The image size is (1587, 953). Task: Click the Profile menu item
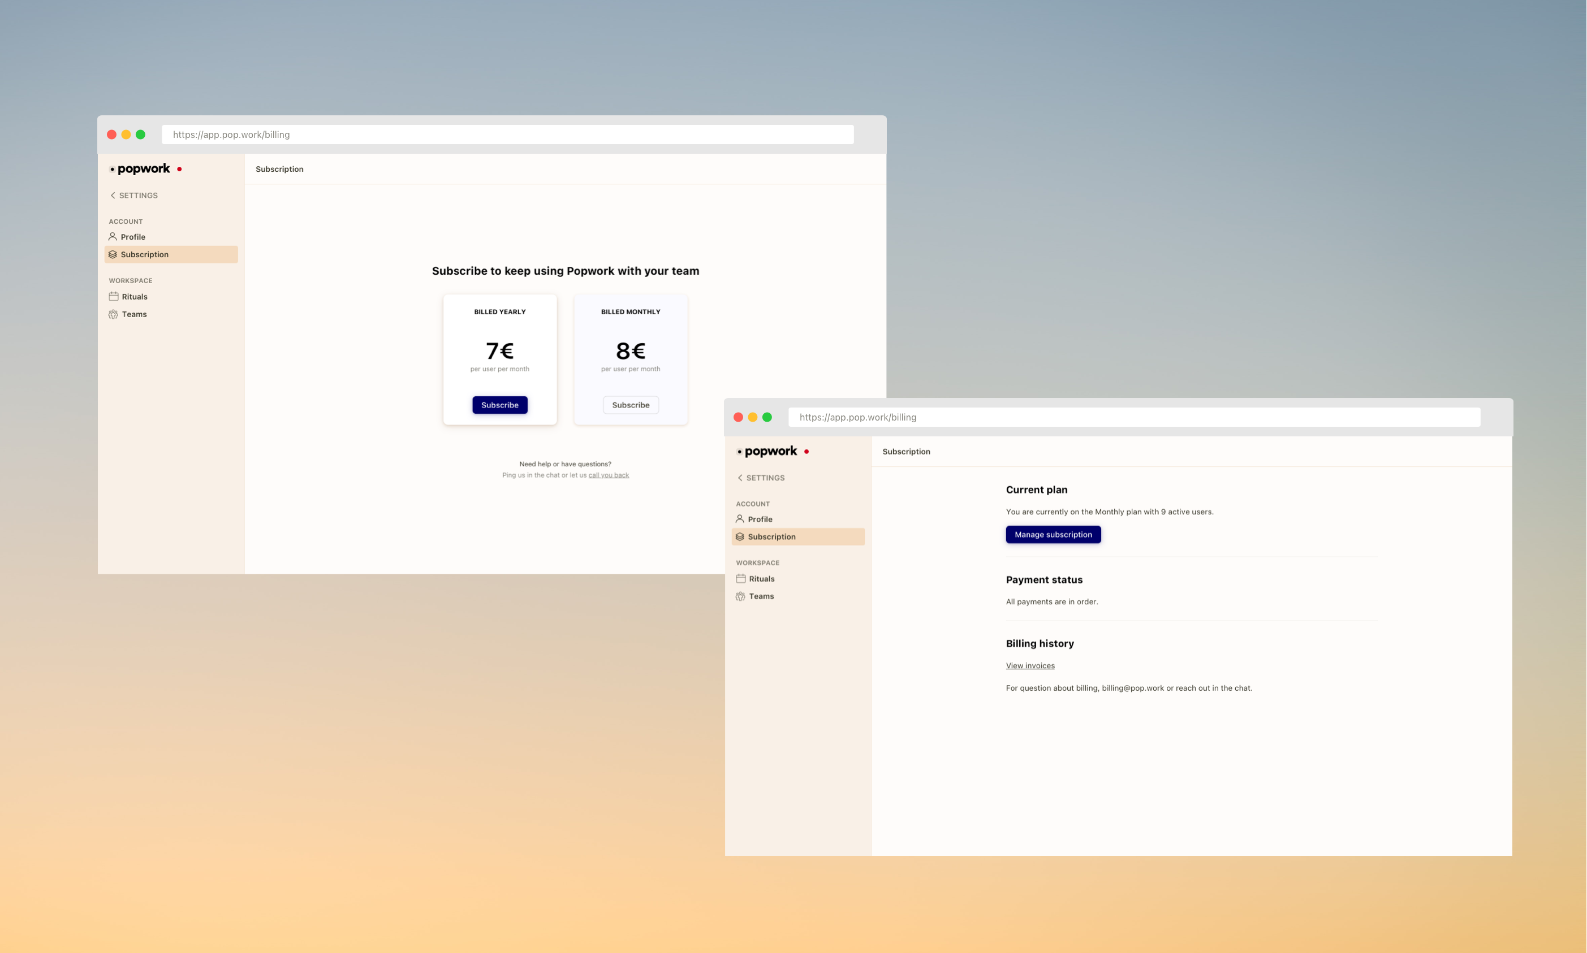tap(133, 237)
